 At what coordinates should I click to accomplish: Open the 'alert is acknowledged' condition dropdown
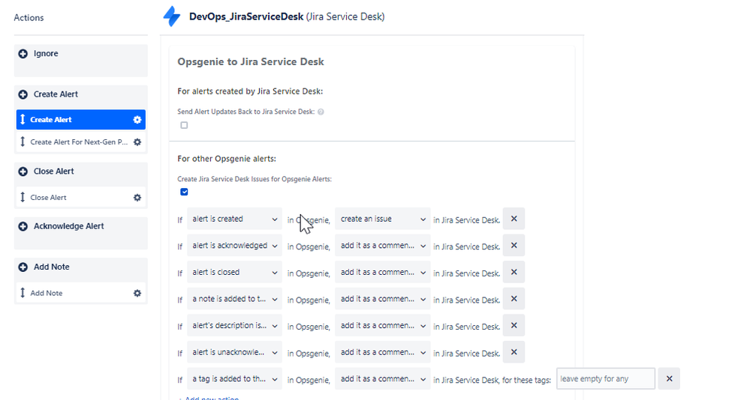(x=234, y=246)
